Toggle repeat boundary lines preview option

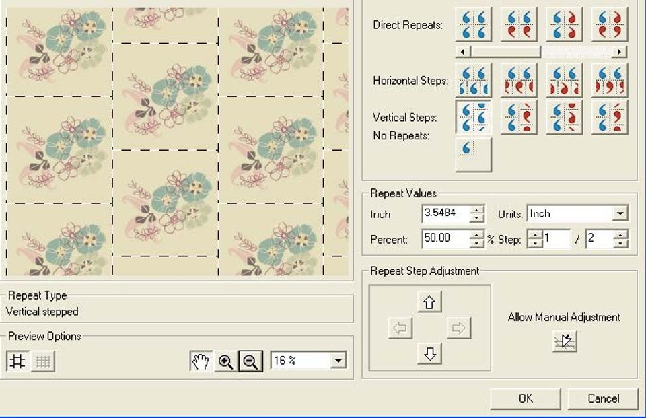coord(17,361)
